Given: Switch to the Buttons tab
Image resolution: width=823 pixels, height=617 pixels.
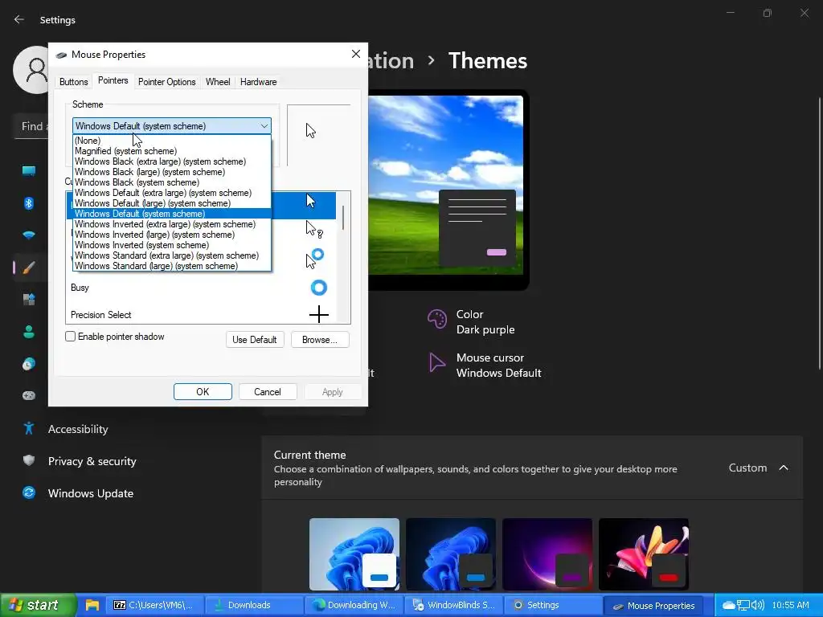Looking at the screenshot, I should (73, 82).
